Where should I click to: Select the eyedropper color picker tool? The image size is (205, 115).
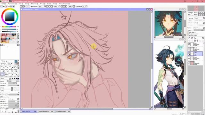click(11, 64)
